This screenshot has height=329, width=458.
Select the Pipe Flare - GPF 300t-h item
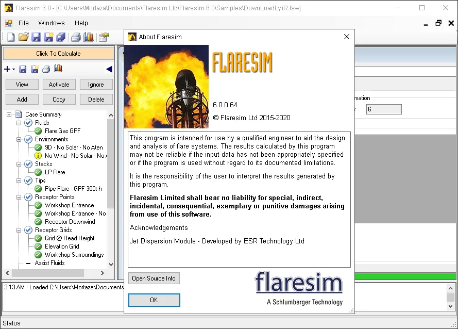tap(73, 189)
